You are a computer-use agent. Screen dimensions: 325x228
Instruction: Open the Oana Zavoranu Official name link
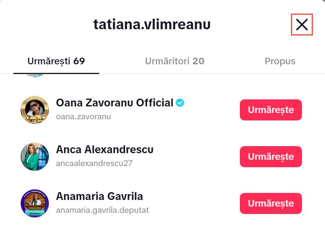pos(114,103)
